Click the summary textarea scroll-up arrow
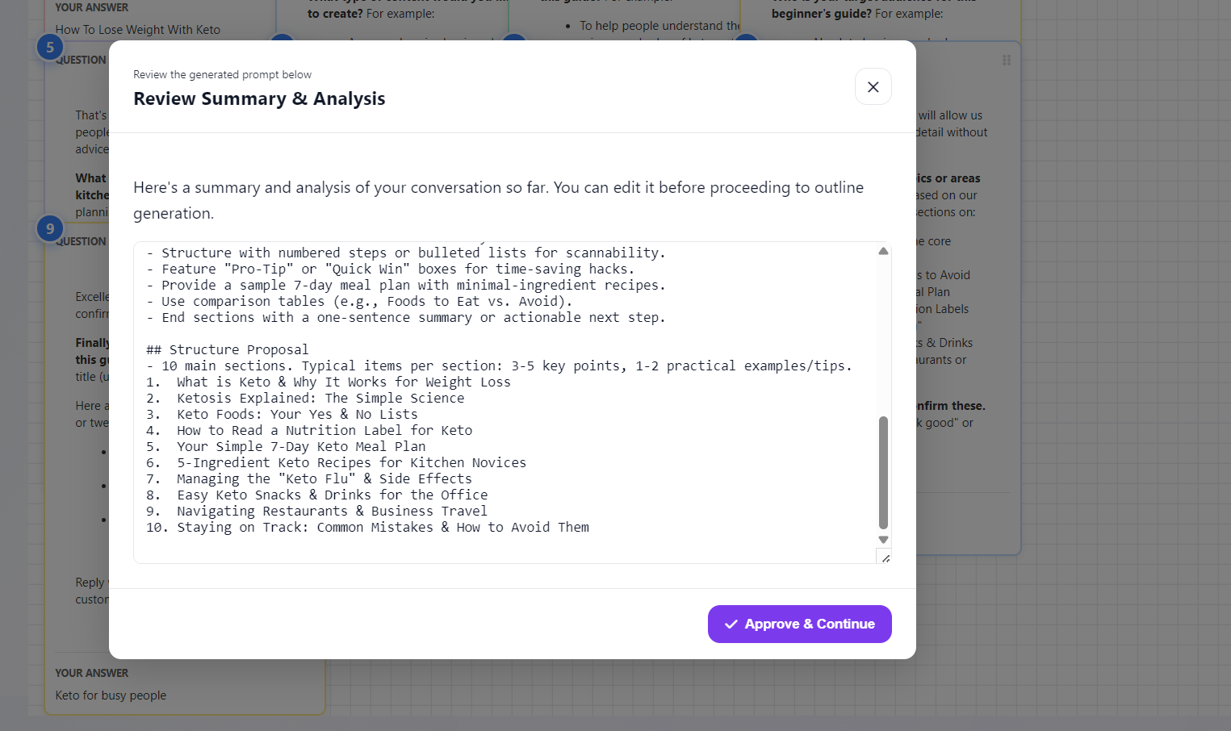 [883, 252]
